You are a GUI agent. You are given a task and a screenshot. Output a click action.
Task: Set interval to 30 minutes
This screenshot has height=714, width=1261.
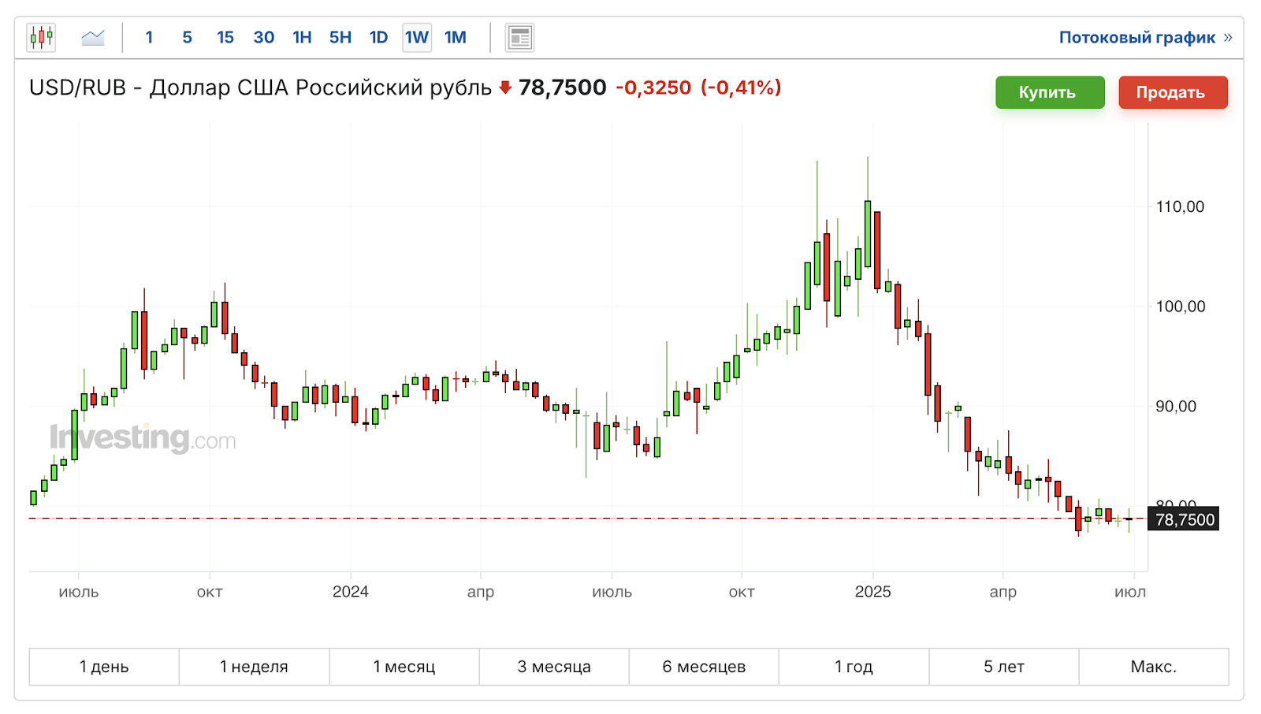[264, 37]
